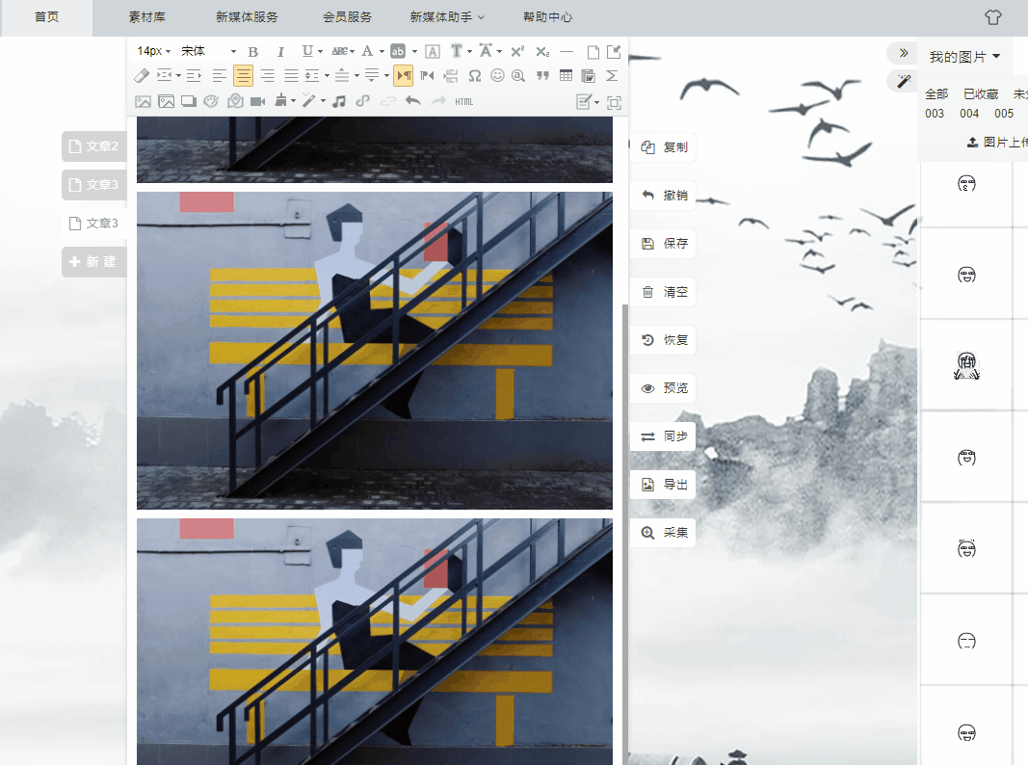Switch to 全部 tab
This screenshot has height=765, width=1028.
936,94
